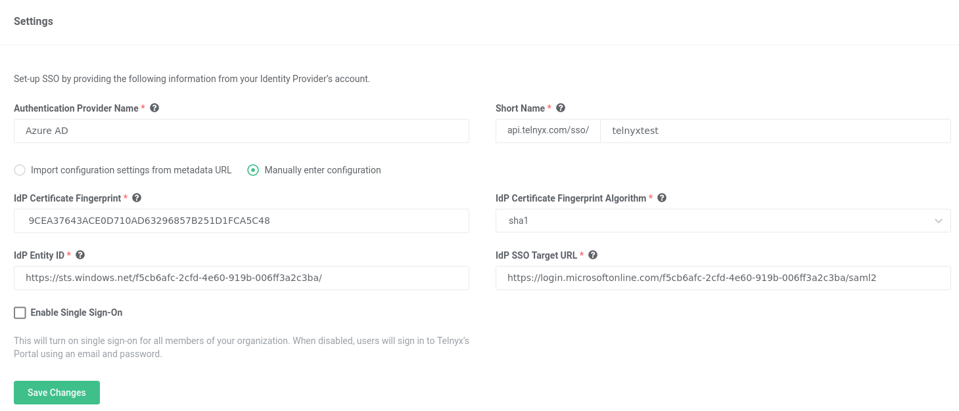Click the Short Name telnyxtest field
The height and width of the screenshot is (411, 959).
tap(776, 131)
